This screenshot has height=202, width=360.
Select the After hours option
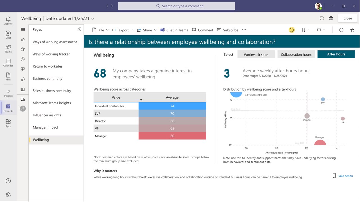pyautogui.click(x=336, y=54)
